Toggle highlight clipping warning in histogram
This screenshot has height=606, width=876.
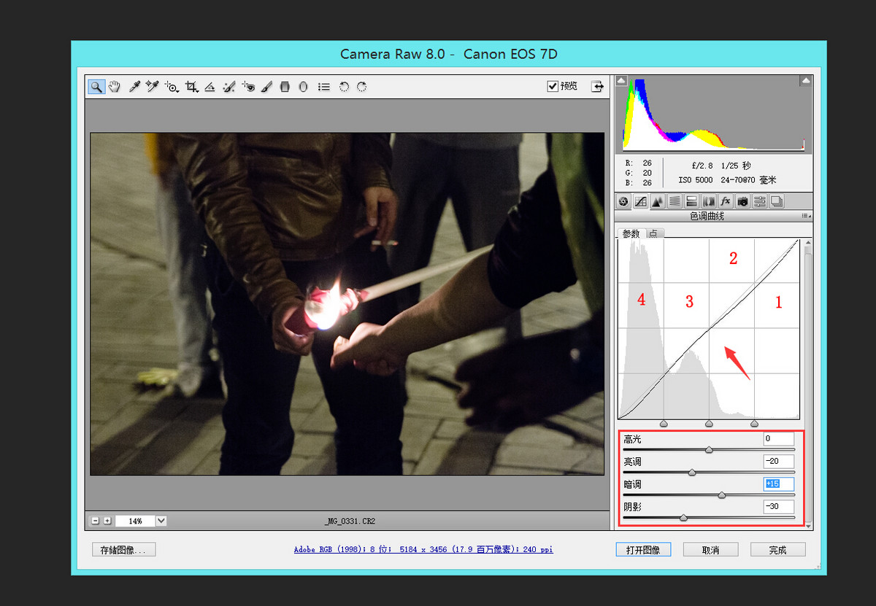tap(805, 80)
